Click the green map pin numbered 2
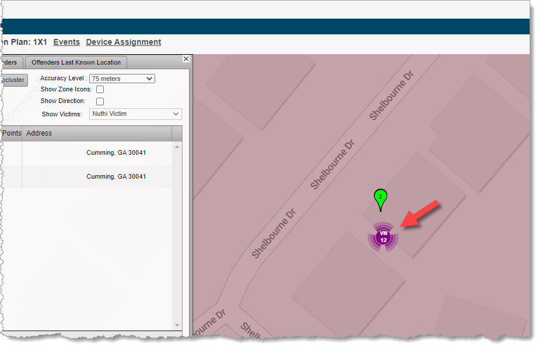The height and width of the screenshot is (348, 539). [x=380, y=198]
